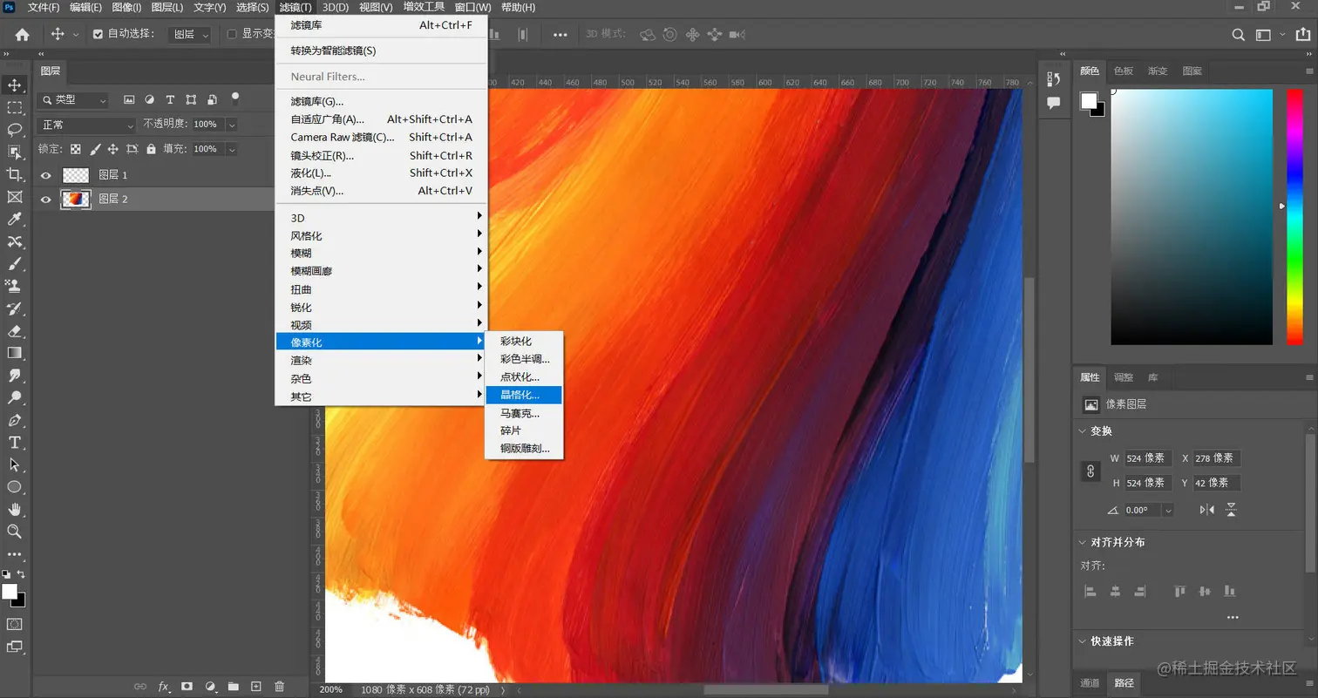
Task: Collapse the 变换 section in Properties
Action: [x=1081, y=430]
